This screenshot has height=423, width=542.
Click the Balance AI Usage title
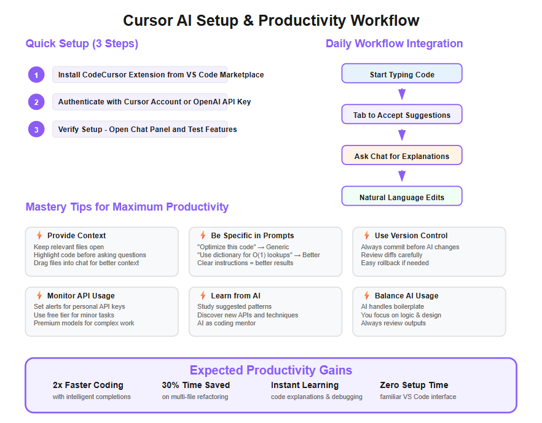click(x=407, y=295)
